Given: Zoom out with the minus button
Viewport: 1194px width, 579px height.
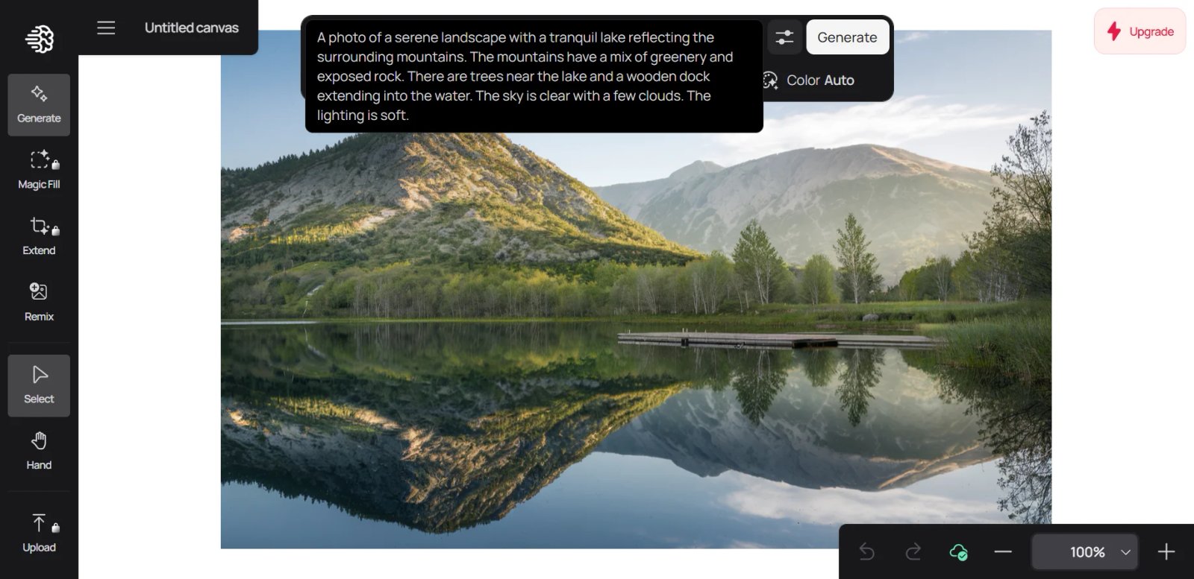Looking at the screenshot, I should 1003,552.
